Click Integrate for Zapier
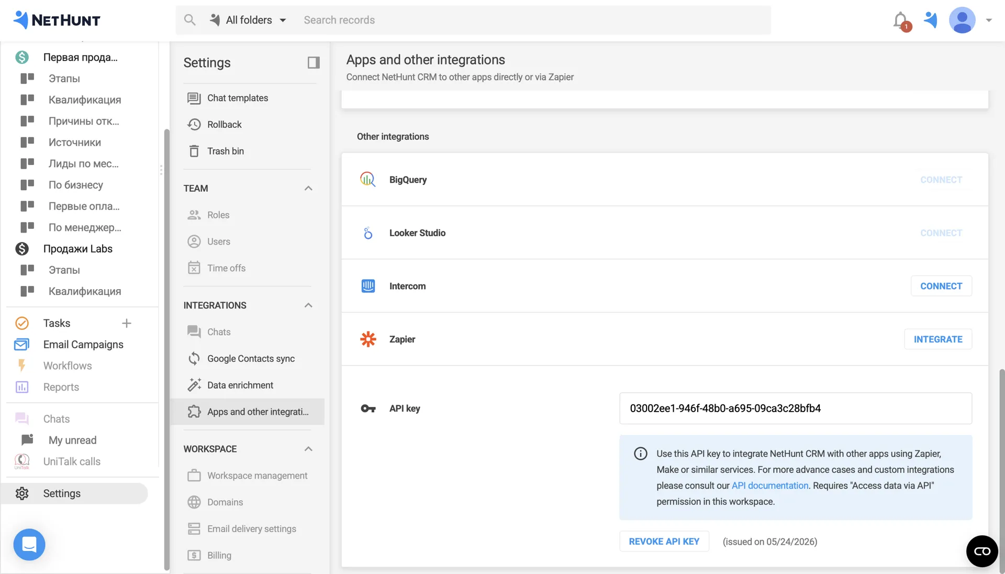The height and width of the screenshot is (574, 1005). [x=938, y=339]
